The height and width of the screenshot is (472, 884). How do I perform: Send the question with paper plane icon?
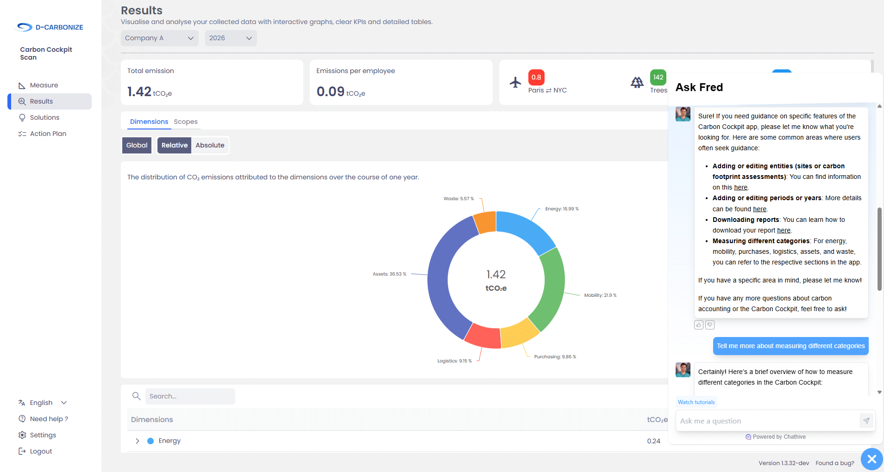point(866,421)
